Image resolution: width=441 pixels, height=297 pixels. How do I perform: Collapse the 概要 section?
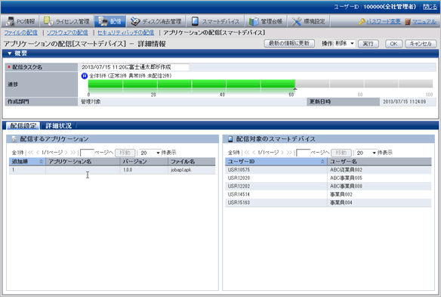[x=10, y=53]
